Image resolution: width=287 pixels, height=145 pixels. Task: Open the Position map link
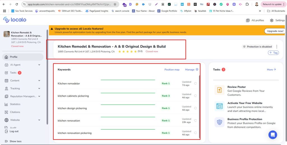172,70
